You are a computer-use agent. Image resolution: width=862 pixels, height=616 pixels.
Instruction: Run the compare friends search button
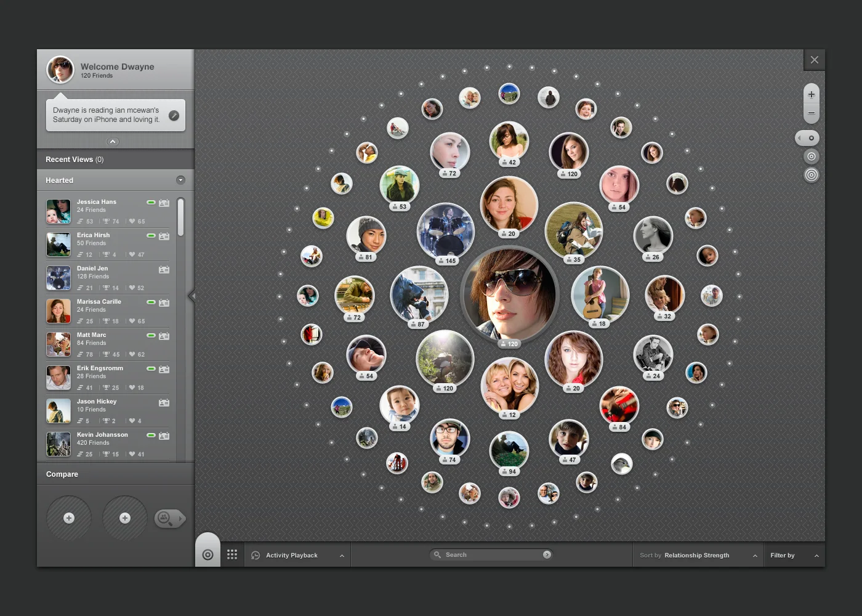coord(169,519)
